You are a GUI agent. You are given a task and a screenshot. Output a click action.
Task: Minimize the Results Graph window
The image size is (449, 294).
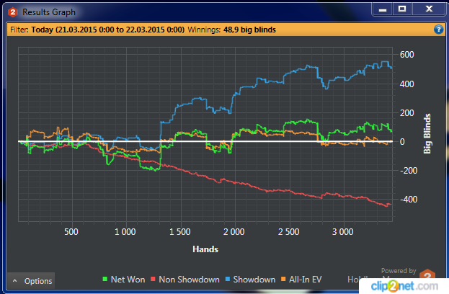click(x=383, y=9)
